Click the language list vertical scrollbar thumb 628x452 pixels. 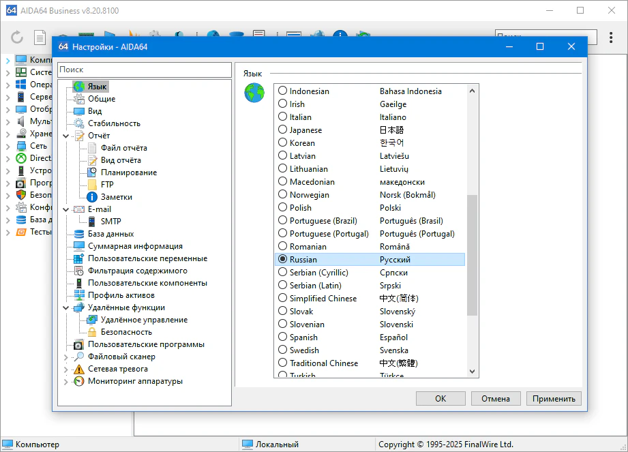tap(472, 255)
